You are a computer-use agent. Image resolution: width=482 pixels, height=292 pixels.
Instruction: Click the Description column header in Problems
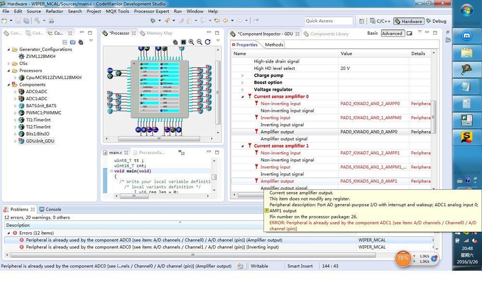tap(180, 225)
